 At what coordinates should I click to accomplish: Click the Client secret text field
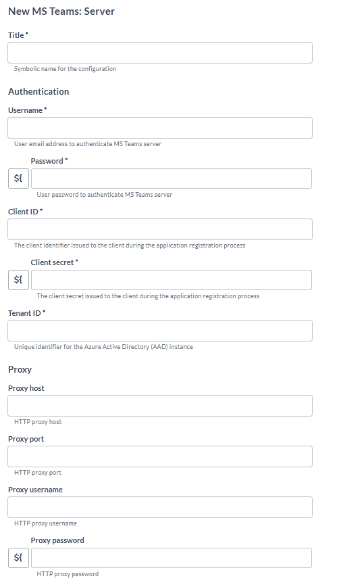click(172, 280)
